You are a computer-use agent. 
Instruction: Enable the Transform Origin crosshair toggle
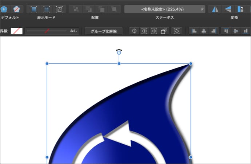(134, 31)
